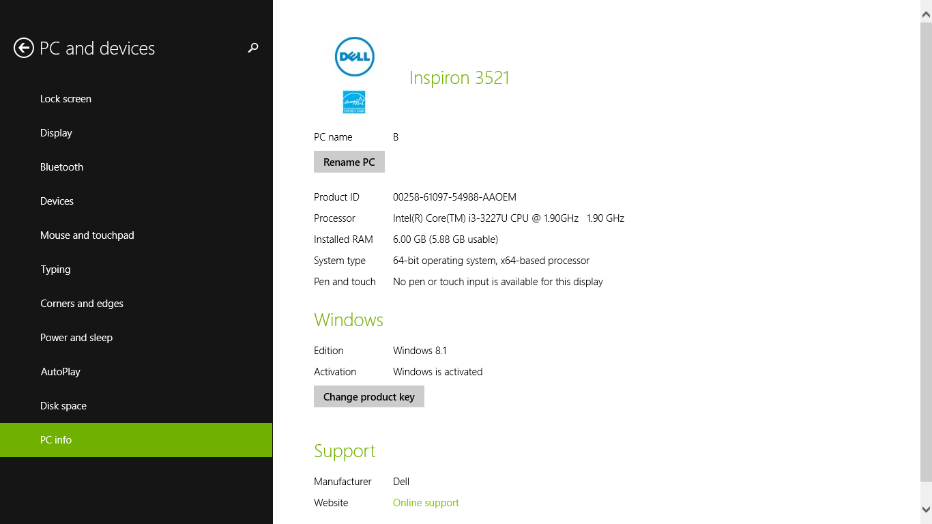Click the Pen and touch label
This screenshot has height=524, width=932.
click(x=345, y=282)
